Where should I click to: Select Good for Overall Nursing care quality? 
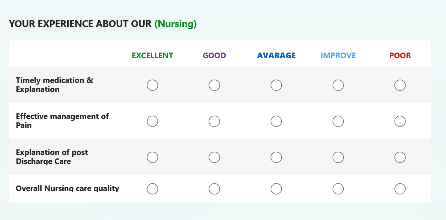(214, 189)
